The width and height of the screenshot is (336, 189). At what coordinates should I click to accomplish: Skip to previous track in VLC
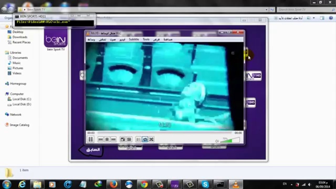(101, 139)
